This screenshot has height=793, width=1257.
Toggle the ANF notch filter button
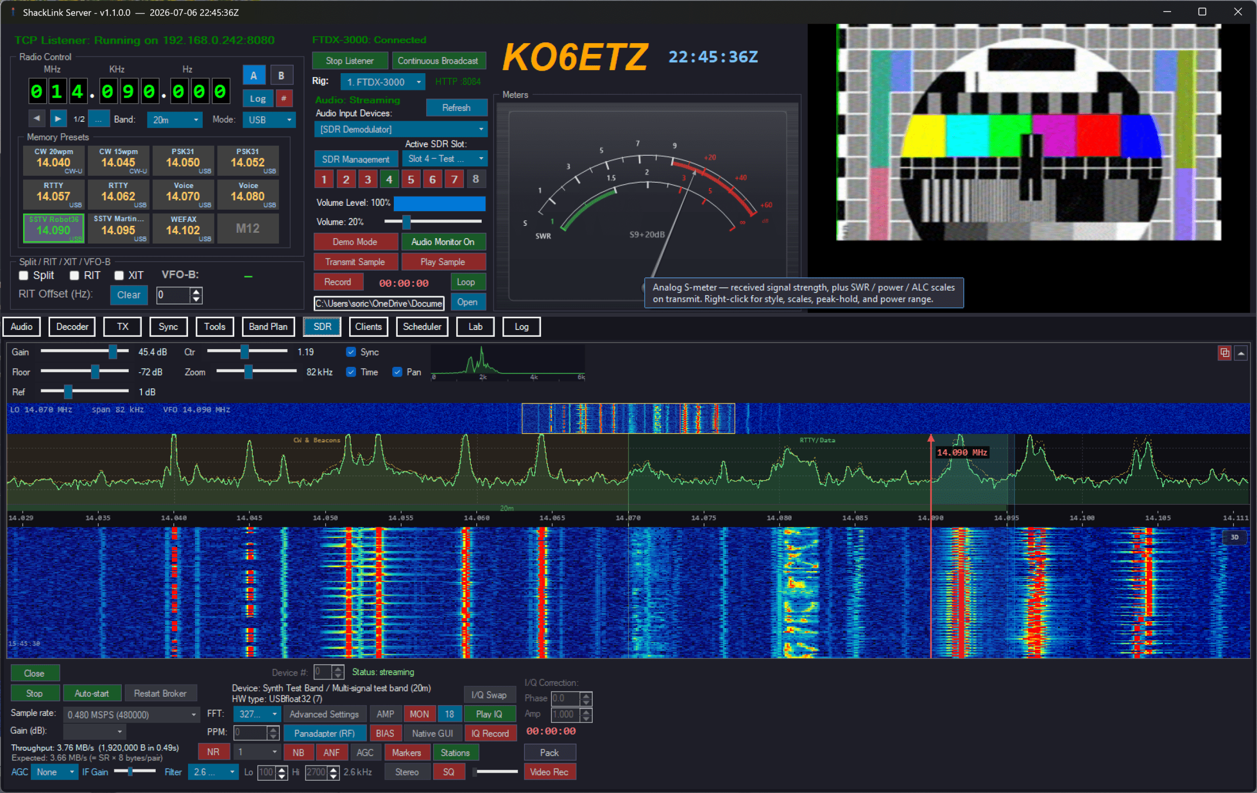[331, 752]
